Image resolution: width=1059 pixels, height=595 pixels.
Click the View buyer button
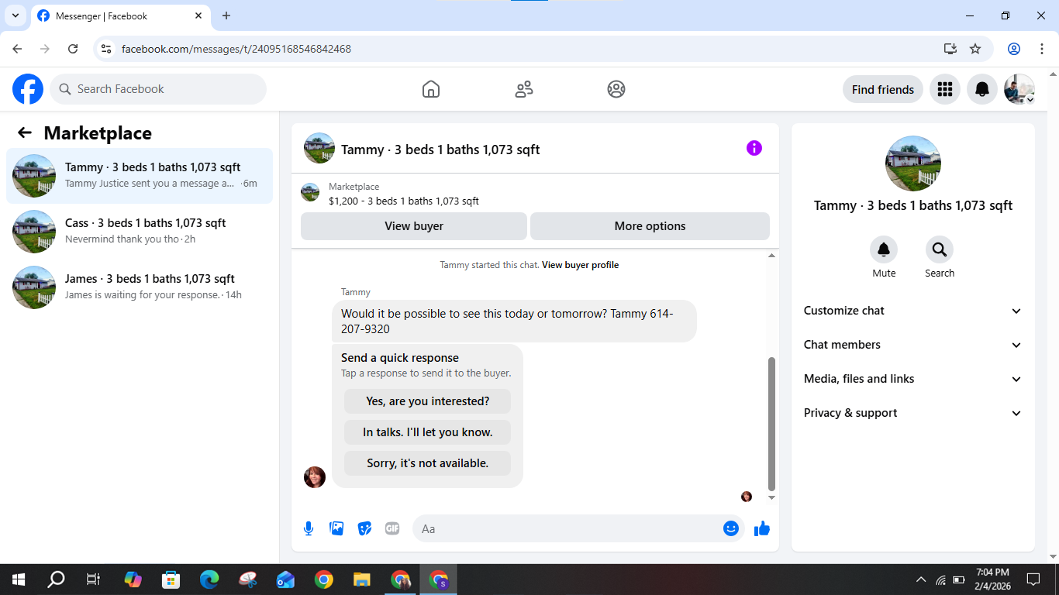coord(414,226)
